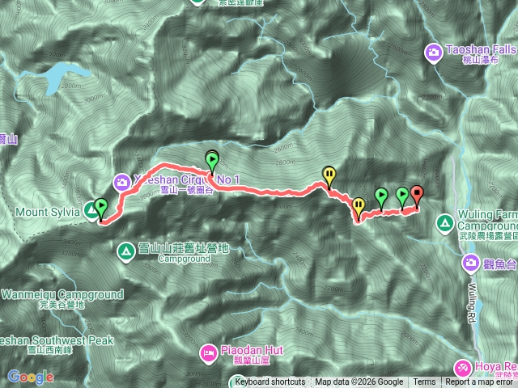The width and height of the screenshot is (518, 388).
Task: Select the Mount Sylvia peak marker
Action: click(90, 210)
